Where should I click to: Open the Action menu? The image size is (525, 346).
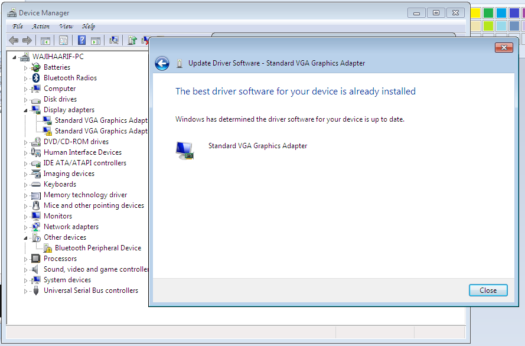[x=41, y=26]
